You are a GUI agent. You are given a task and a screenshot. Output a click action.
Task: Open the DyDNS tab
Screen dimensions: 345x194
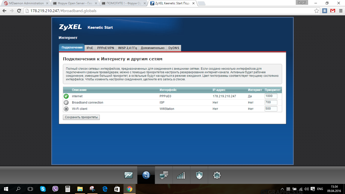[x=174, y=48]
